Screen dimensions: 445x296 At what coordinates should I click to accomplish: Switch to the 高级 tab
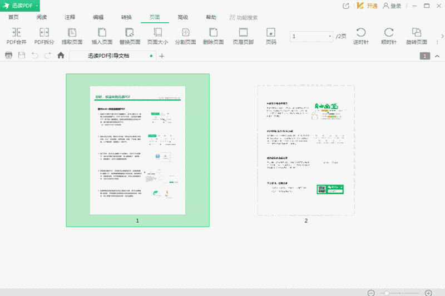point(183,17)
